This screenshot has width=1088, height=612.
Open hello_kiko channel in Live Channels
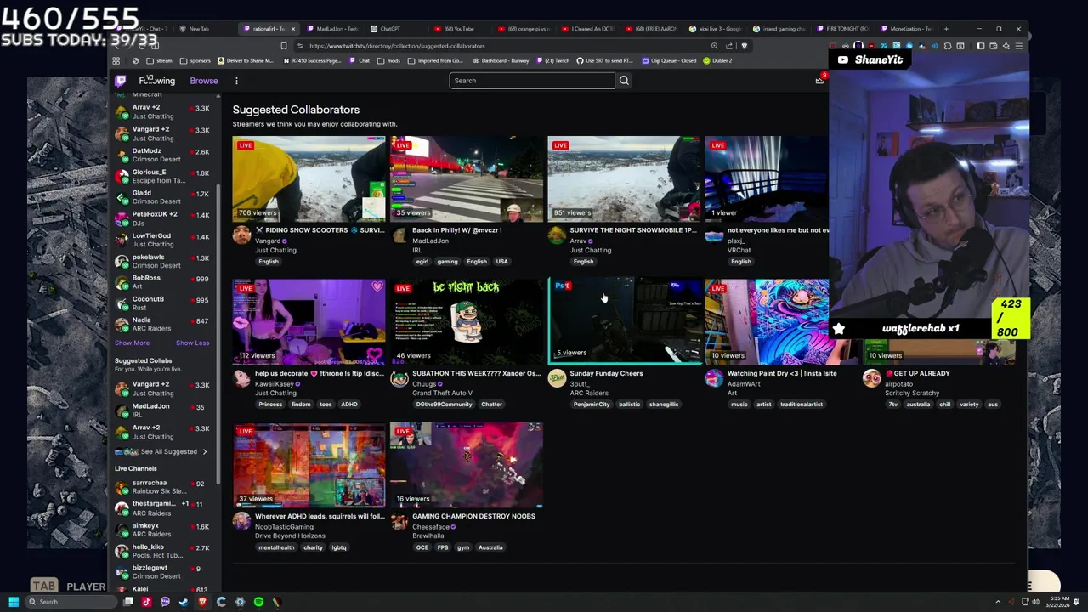click(x=161, y=551)
